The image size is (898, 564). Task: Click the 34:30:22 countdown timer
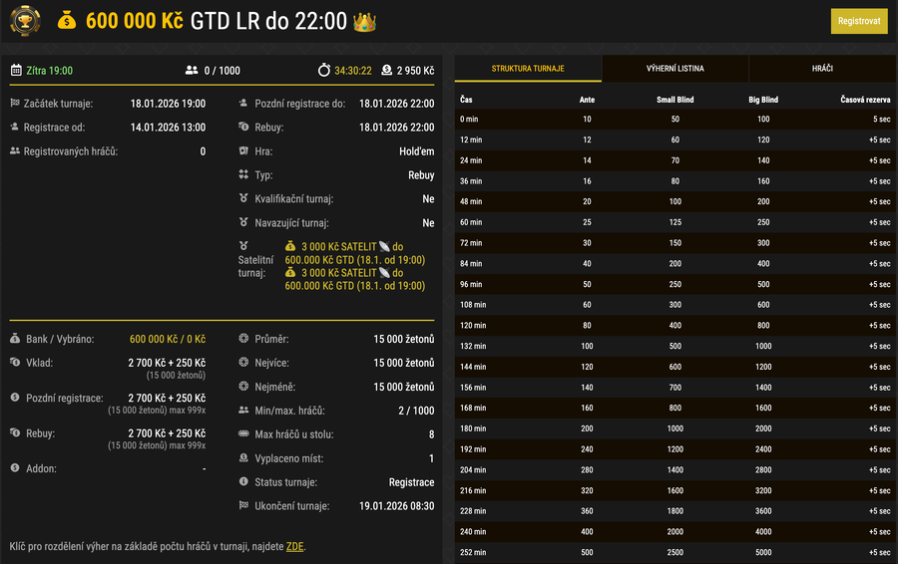[x=353, y=71]
